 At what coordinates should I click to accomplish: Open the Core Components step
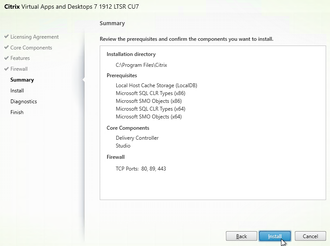(x=31, y=48)
